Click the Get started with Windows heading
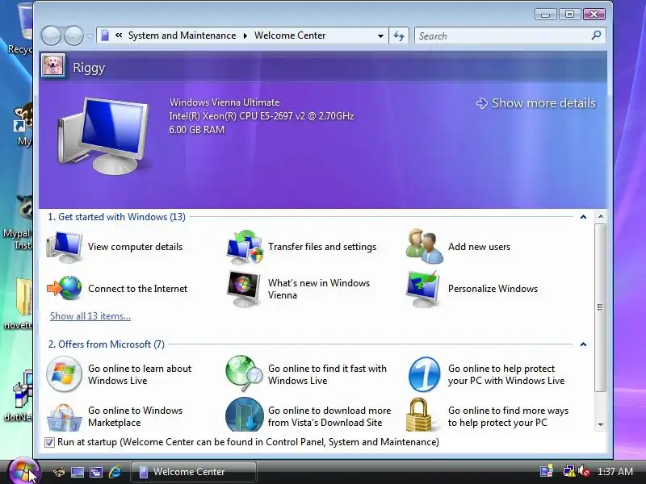The width and height of the screenshot is (646, 484). (116, 217)
